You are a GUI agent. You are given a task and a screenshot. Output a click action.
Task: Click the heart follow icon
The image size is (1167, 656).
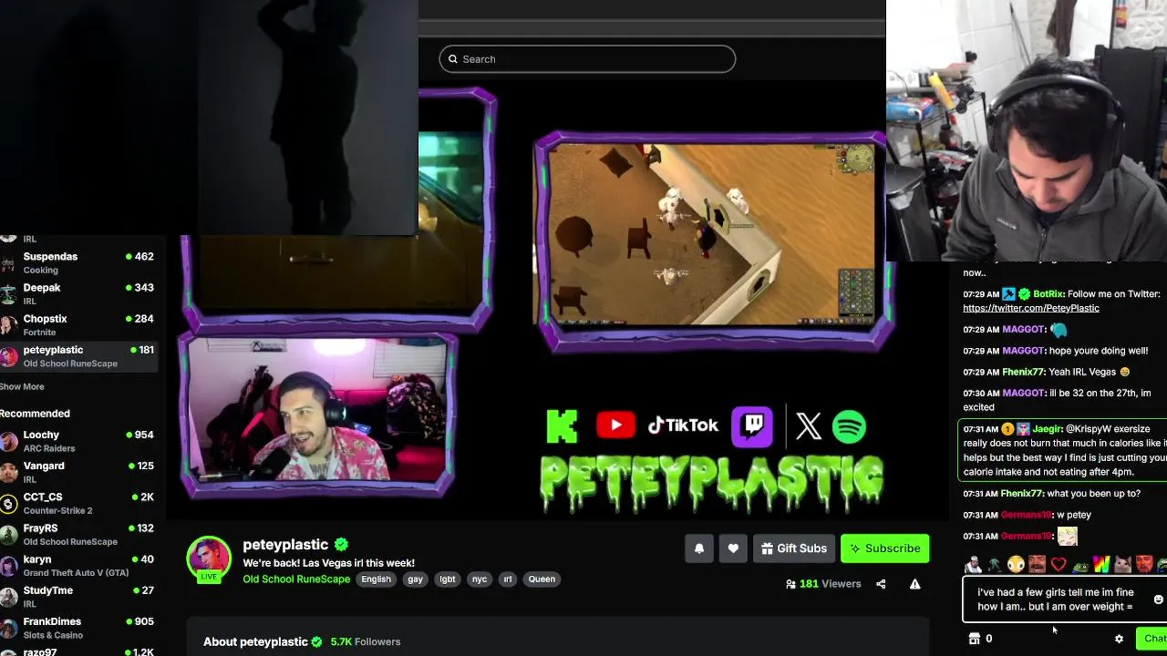coord(733,548)
